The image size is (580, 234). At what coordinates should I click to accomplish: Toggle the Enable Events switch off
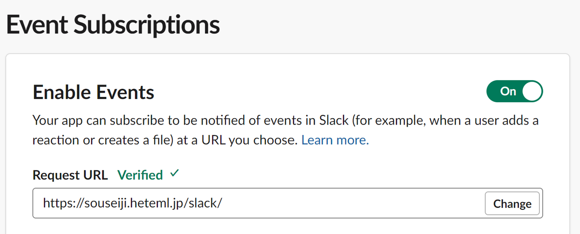515,91
